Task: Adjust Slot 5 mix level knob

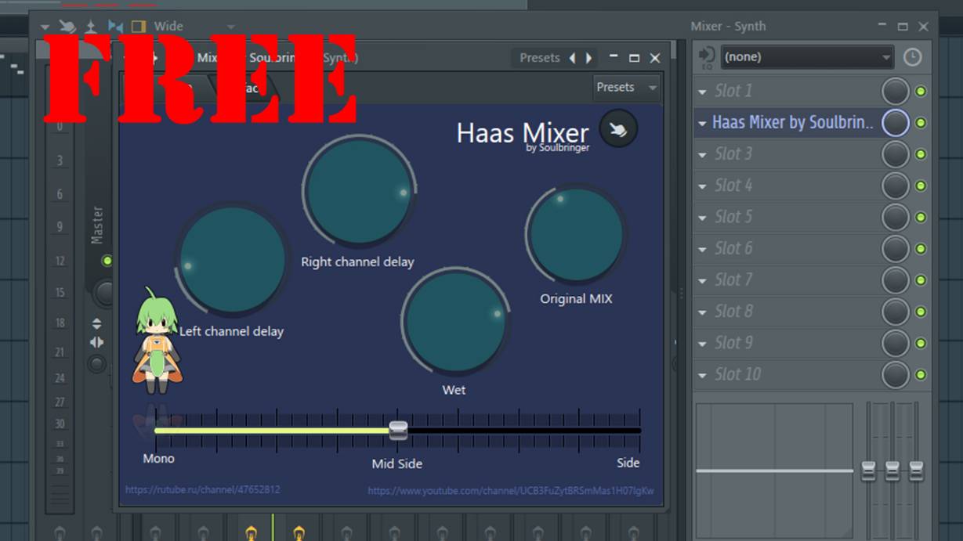Action: [x=896, y=218]
